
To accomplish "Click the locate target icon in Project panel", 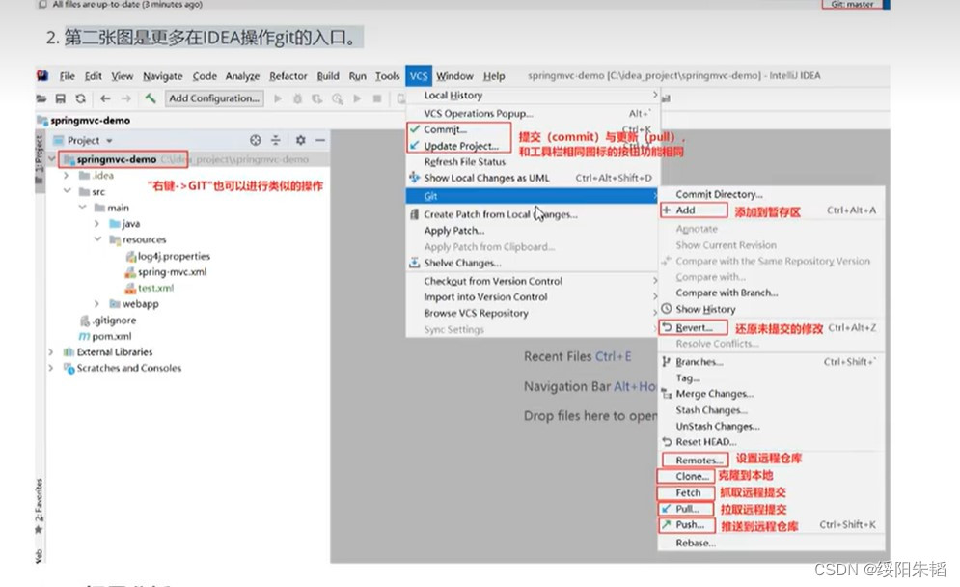I will (256, 140).
